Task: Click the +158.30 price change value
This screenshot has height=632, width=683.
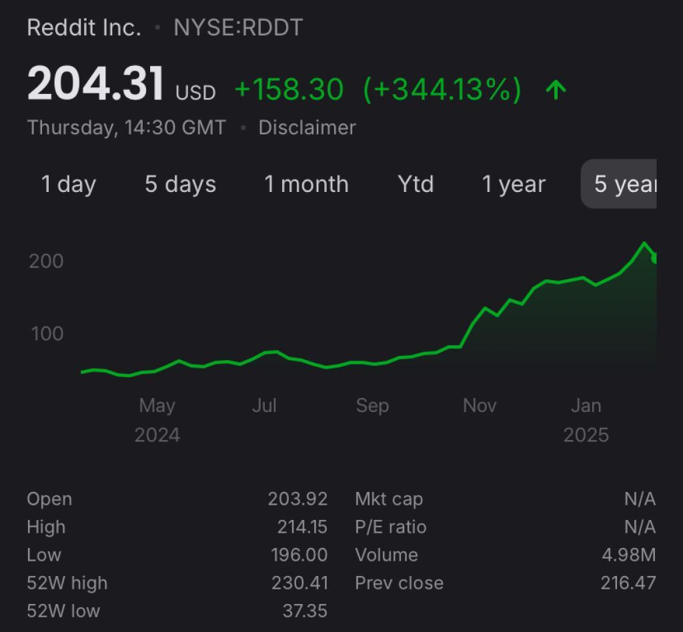Action: pyautogui.click(x=289, y=89)
